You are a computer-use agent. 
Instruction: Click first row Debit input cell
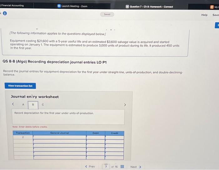click(96, 137)
